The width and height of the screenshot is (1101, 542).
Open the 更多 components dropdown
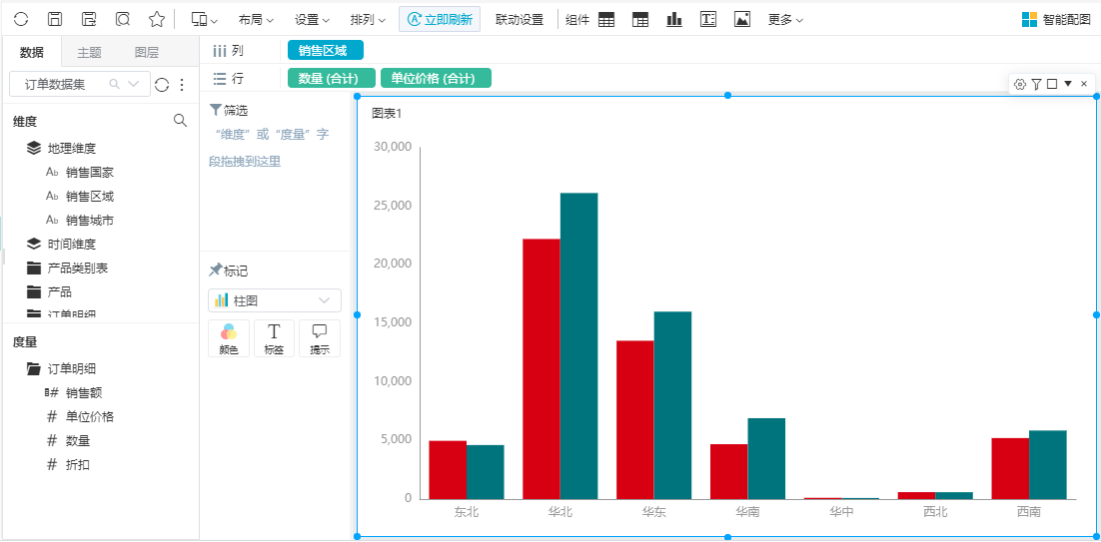coord(785,20)
